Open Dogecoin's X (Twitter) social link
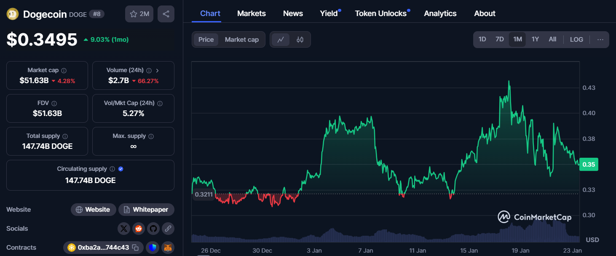This screenshot has height=256, width=616. [x=123, y=229]
